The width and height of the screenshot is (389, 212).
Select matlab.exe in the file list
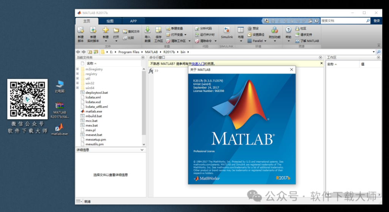(x=94, y=111)
